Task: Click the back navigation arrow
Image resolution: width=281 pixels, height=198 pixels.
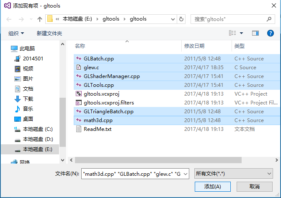Action: [9, 19]
